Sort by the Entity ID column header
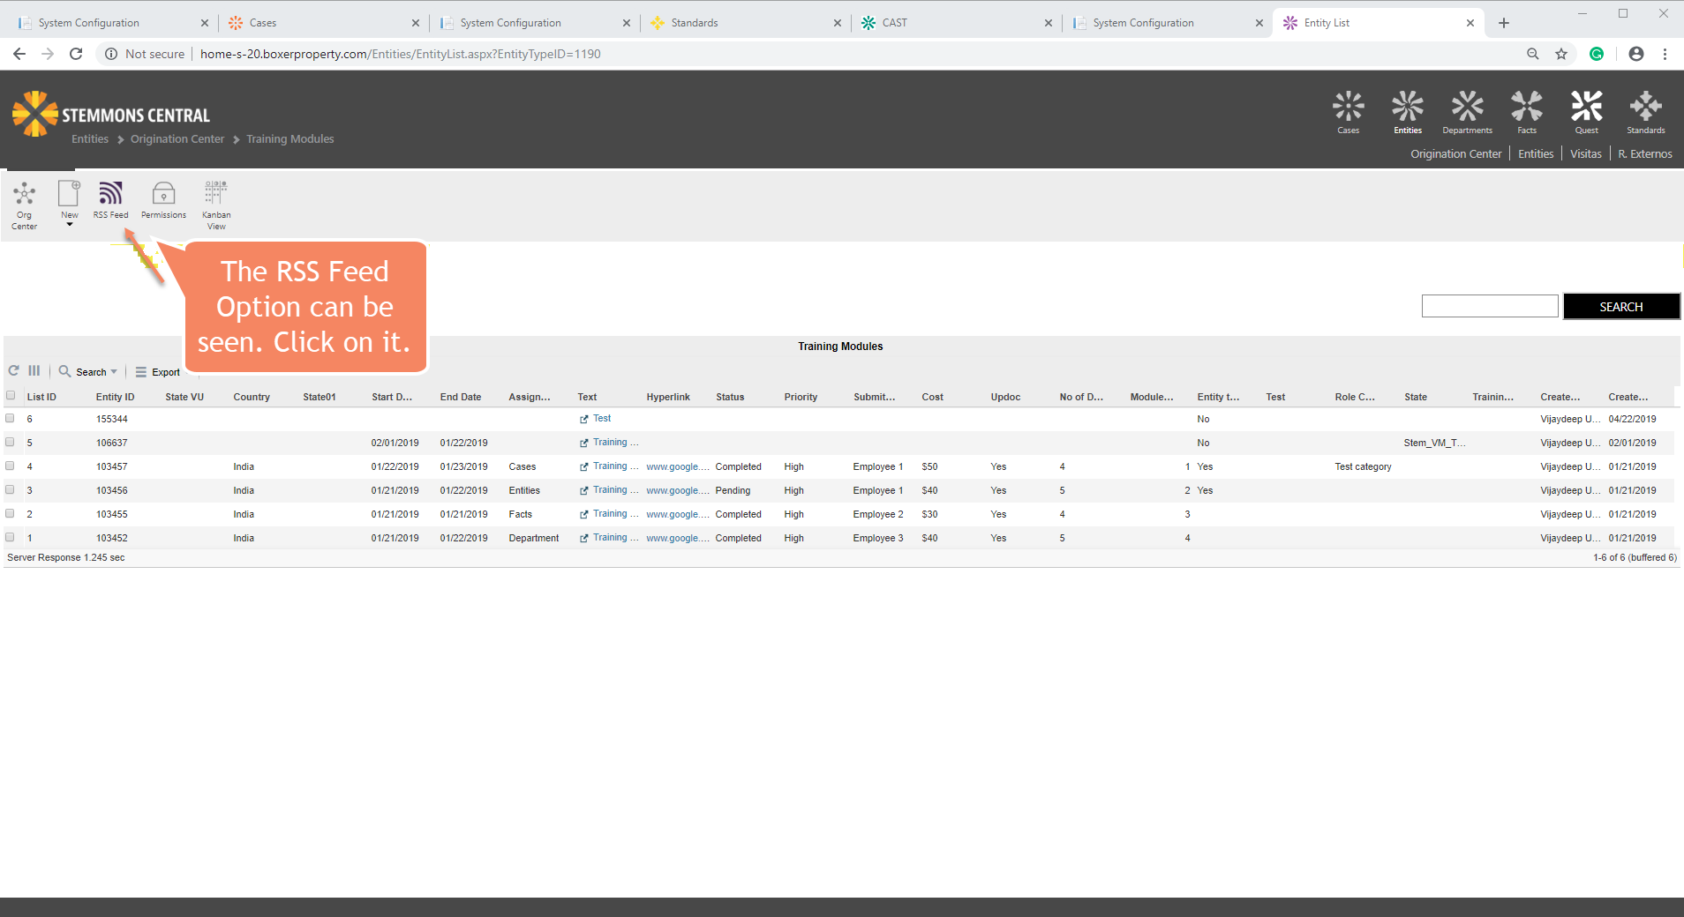The width and height of the screenshot is (1684, 917). (116, 397)
